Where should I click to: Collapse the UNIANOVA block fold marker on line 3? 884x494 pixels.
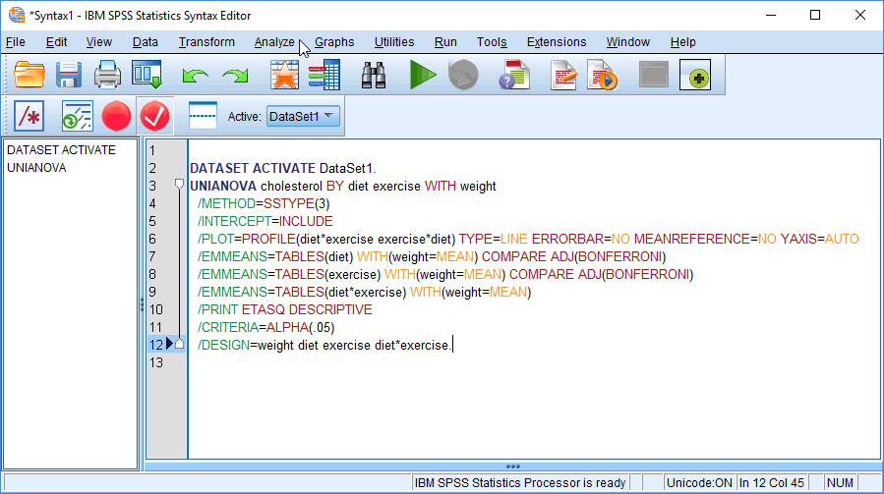pos(179,185)
